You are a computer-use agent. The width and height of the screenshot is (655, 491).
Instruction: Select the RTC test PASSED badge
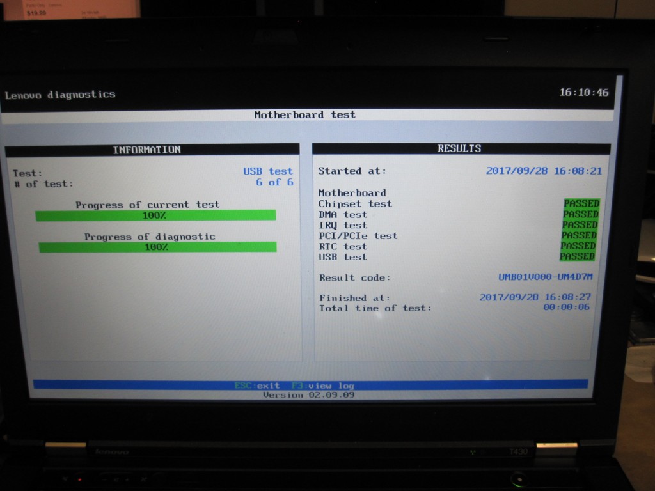click(x=578, y=245)
